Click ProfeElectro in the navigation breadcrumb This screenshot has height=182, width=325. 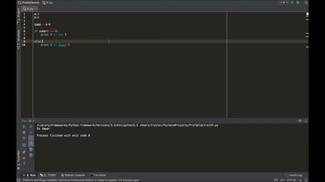[x=28, y=3]
